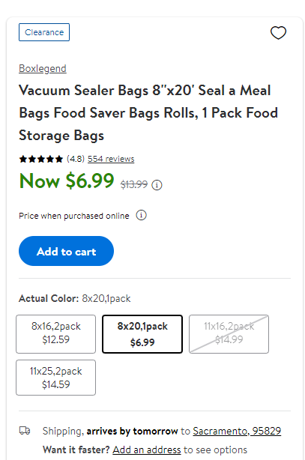Add item to favorites with heart icon

[x=278, y=32]
